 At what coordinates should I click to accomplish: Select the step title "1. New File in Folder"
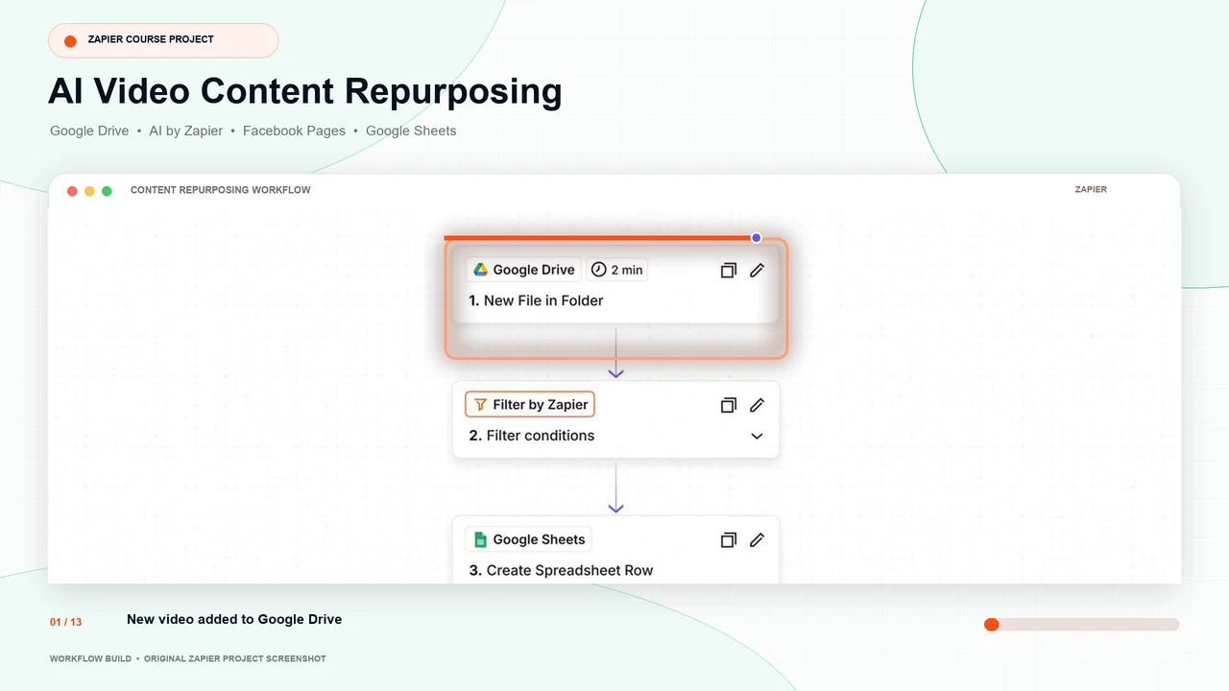536,300
